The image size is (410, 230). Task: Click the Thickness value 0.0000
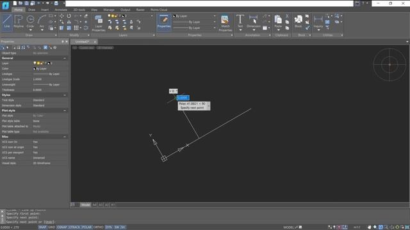[37, 89]
